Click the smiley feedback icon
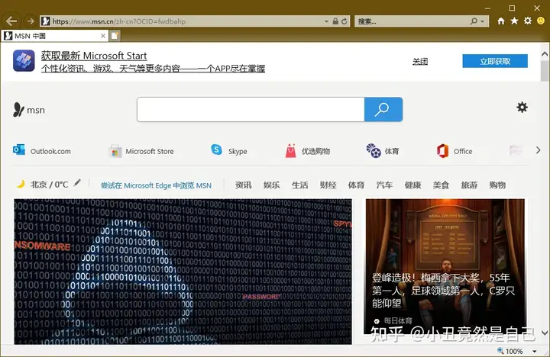550x357 pixels. 541,21
